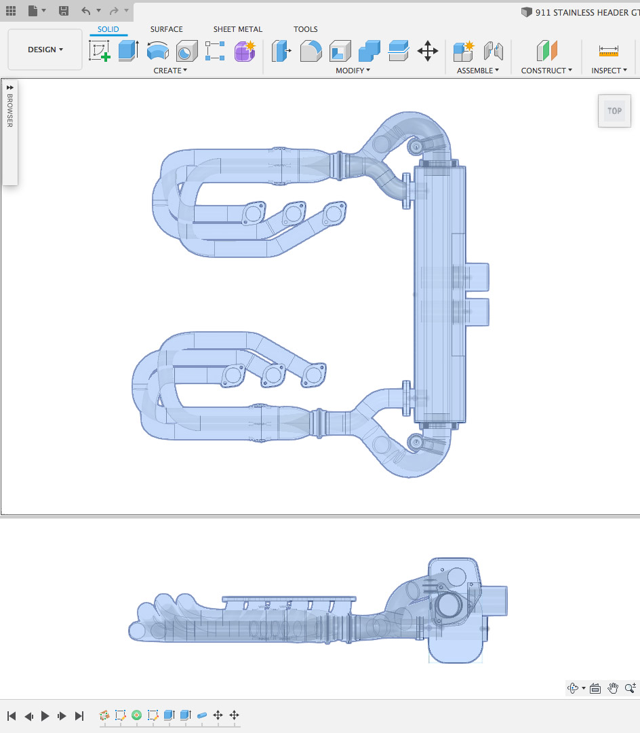Select the Extrude tool in the CREATE group
This screenshot has width=640, height=733.
[x=128, y=50]
